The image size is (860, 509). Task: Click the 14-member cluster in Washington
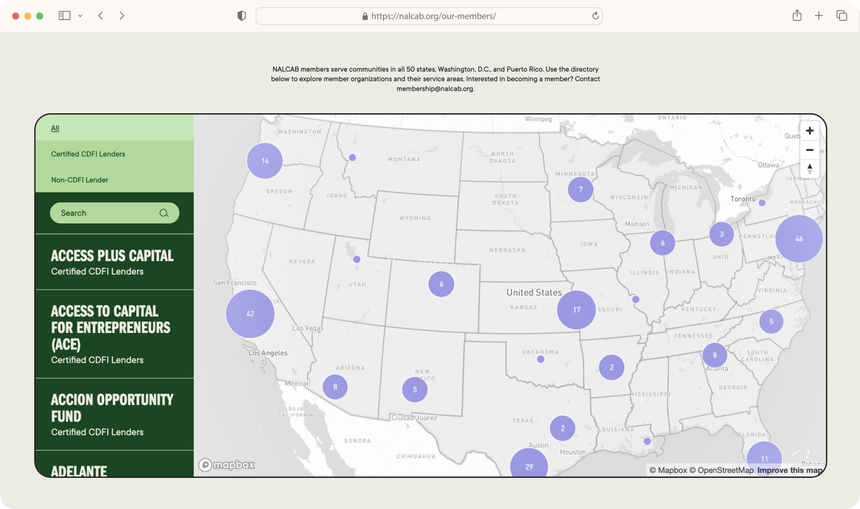pos(265,161)
